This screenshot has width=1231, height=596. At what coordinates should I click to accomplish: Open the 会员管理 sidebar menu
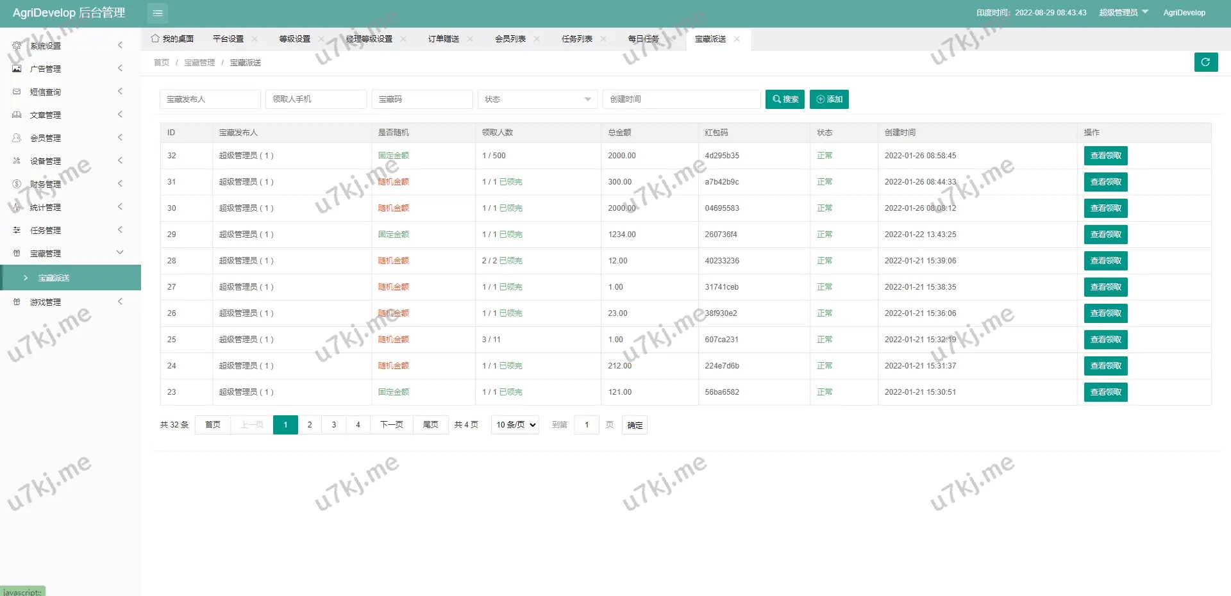coord(45,138)
